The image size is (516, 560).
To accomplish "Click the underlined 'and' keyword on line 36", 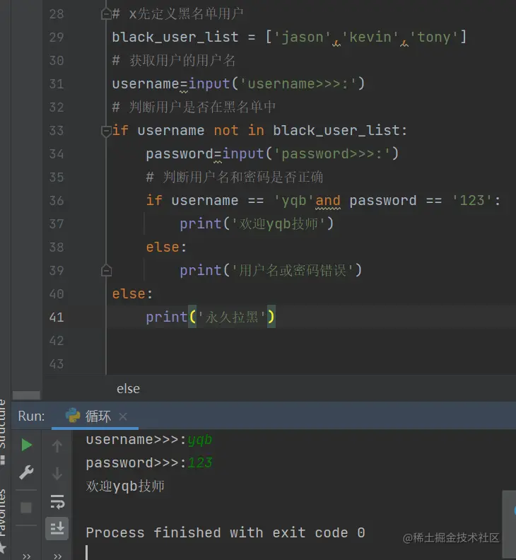I will tap(328, 200).
